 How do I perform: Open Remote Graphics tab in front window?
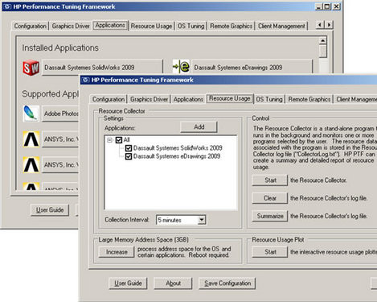[x=309, y=99]
